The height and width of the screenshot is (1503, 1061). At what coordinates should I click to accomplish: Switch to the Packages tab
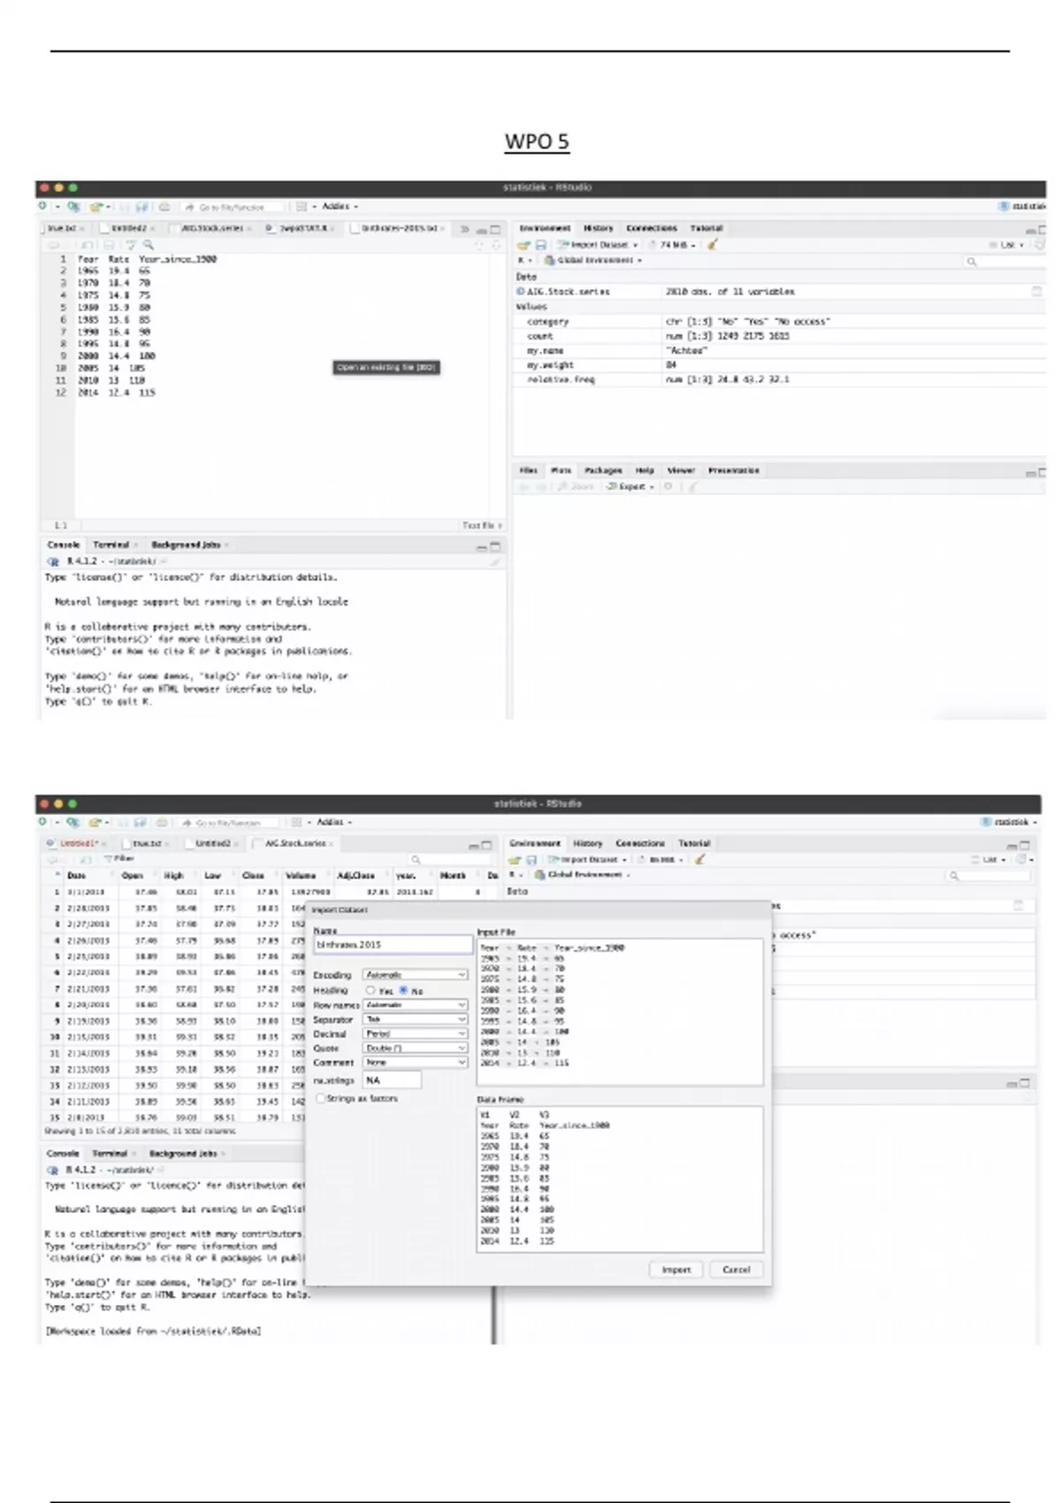click(x=603, y=470)
